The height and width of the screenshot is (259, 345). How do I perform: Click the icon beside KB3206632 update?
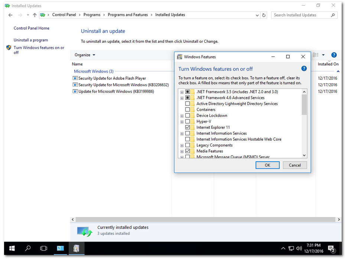click(75, 85)
